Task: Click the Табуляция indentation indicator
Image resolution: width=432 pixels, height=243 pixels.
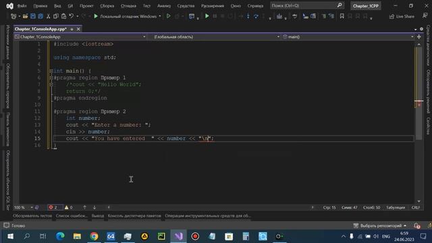Action: (396, 207)
